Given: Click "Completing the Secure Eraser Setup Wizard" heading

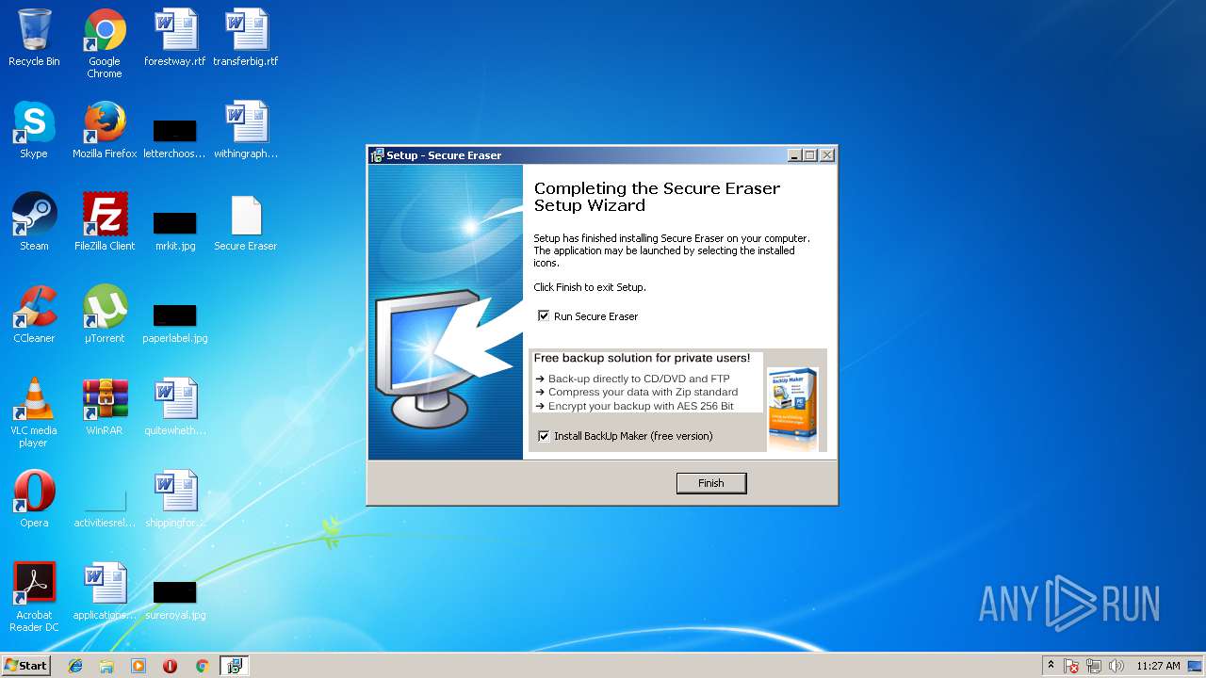Looking at the screenshot, I should coord(658,197).
